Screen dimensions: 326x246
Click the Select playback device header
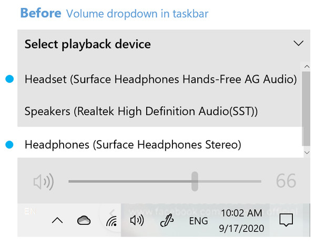tap(88, 44)
